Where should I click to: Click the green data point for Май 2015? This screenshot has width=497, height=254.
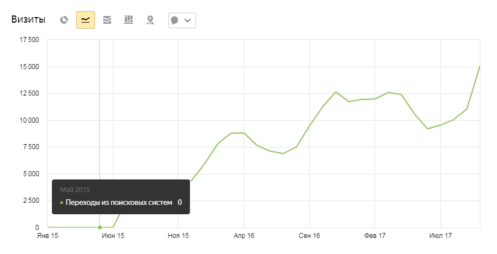click(x=99, y=227)
